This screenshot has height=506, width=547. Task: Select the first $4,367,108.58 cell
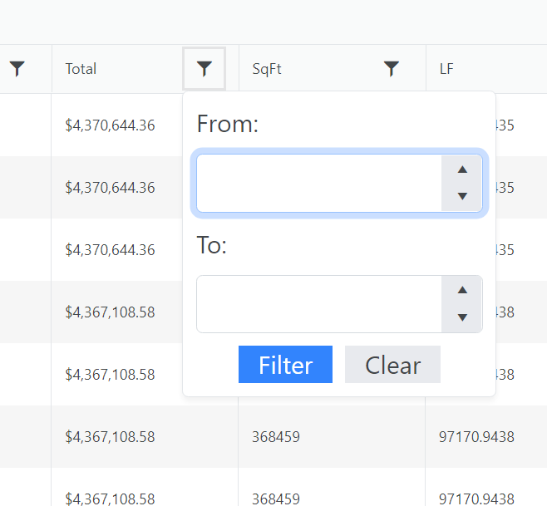click(x=110, y=312)
